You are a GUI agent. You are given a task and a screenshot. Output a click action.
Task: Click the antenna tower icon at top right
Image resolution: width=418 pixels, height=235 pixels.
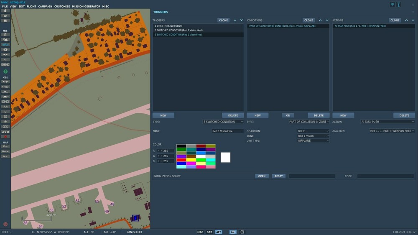[398, 5]
